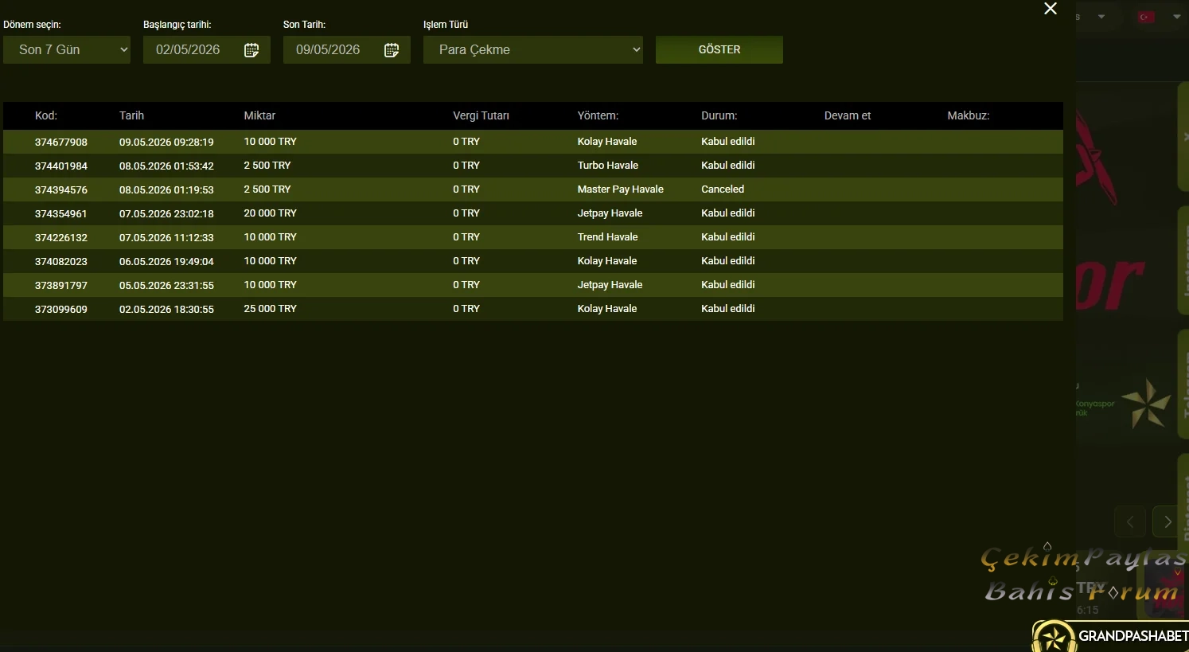Close the transaction history dialog
The height and width of the screenshot is (652, 1189).
click(x=1051, y=8)
